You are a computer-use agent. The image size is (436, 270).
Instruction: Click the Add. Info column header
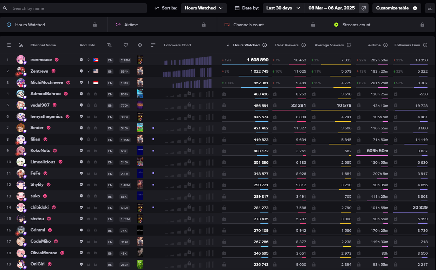[x=87, y=45]
